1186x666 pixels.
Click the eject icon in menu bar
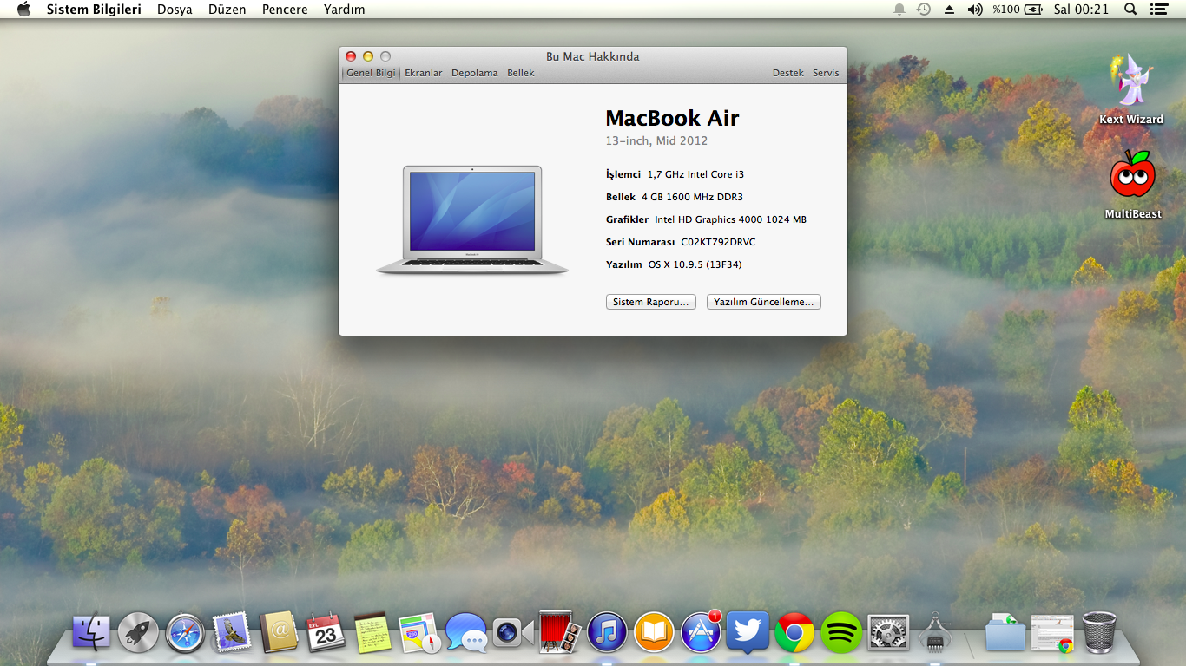(x=949, y=10)
